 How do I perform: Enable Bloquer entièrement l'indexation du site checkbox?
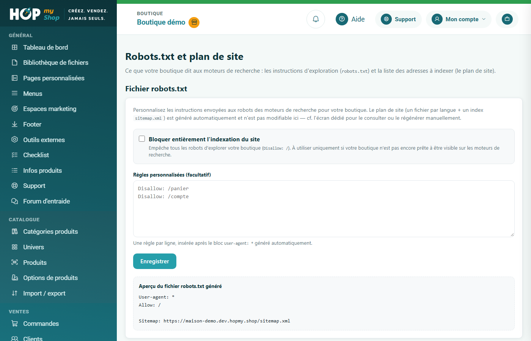[x=142, y=139]
